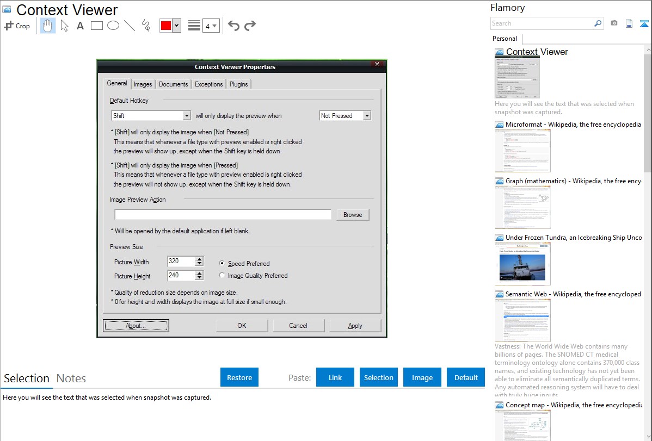This screenshot has height=441, width=652.
Task: Select the straight line tool
Action: pyautogui.click(x=130, y=26)
